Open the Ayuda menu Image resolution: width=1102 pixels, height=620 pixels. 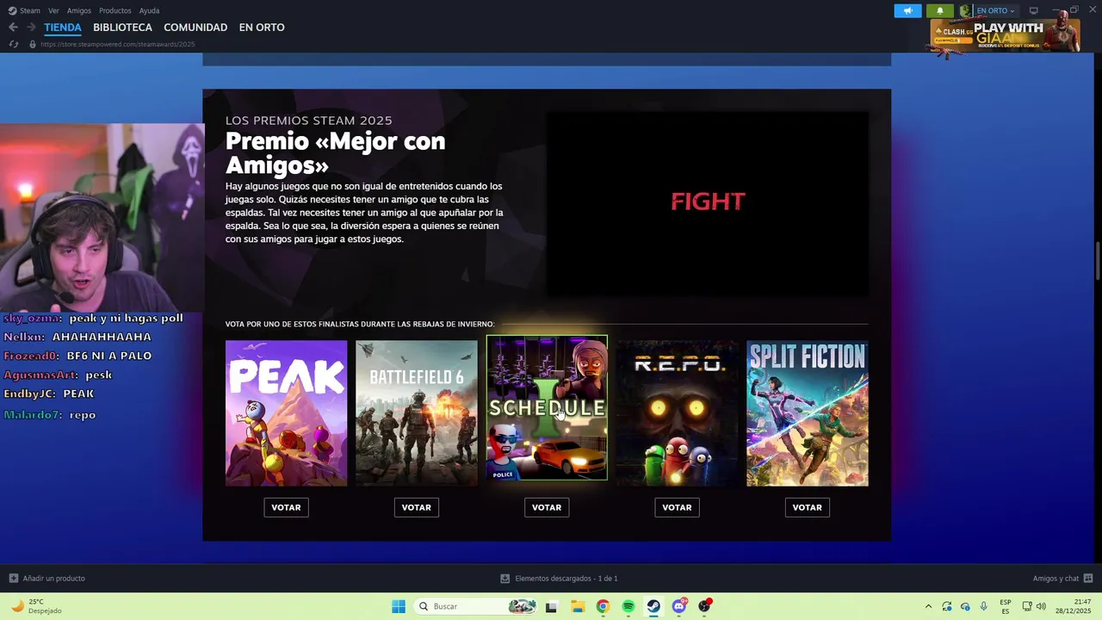[x=149, y=10]
